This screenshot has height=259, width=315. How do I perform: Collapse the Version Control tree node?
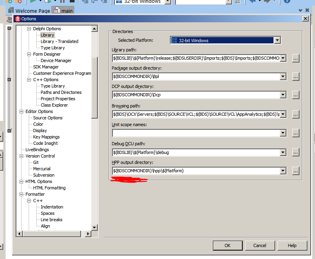tap(21, 156)
